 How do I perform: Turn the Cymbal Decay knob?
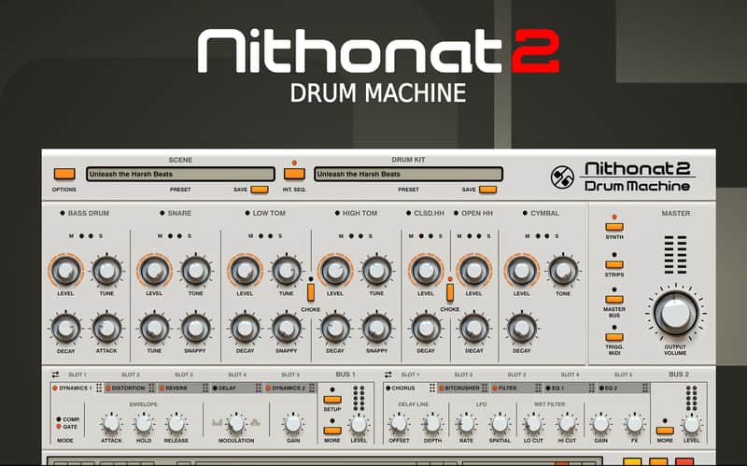(x=522, y=329)
